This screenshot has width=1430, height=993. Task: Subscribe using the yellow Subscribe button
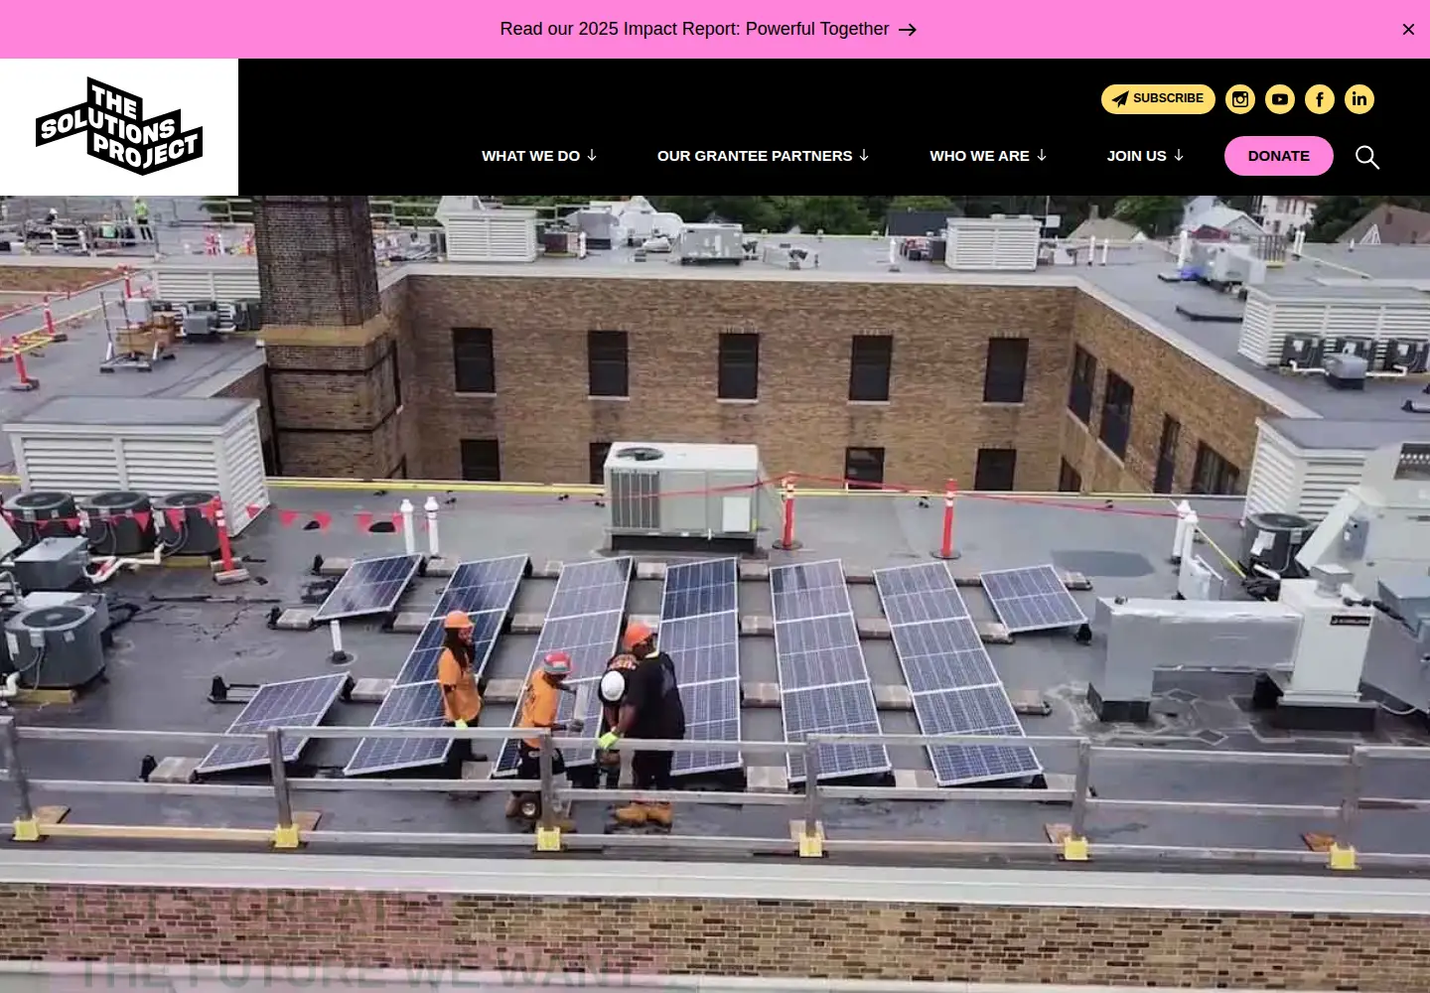click(1158, 99)
